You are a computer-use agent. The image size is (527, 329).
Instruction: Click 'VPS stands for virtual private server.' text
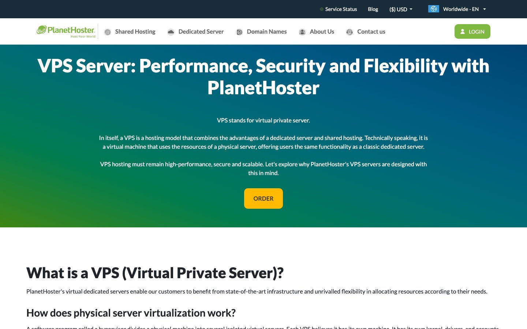[x=263, y=120]
